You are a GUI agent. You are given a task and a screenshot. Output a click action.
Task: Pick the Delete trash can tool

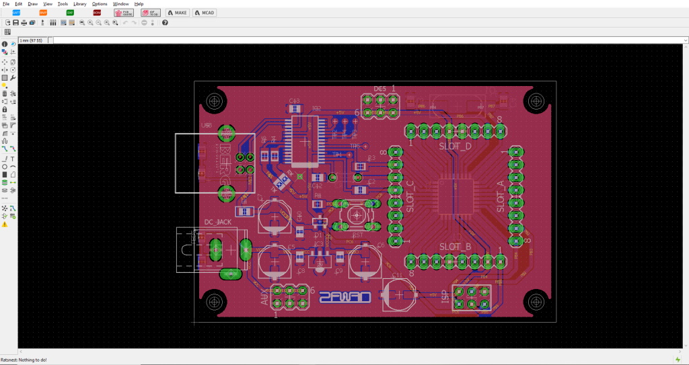click(x=5, y=93)
